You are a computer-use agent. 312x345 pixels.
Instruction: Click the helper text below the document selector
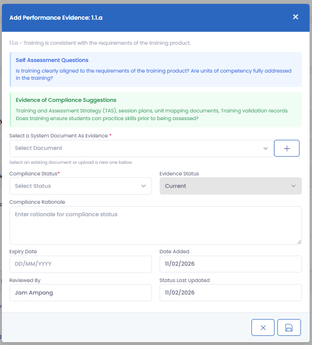(70, 162)
